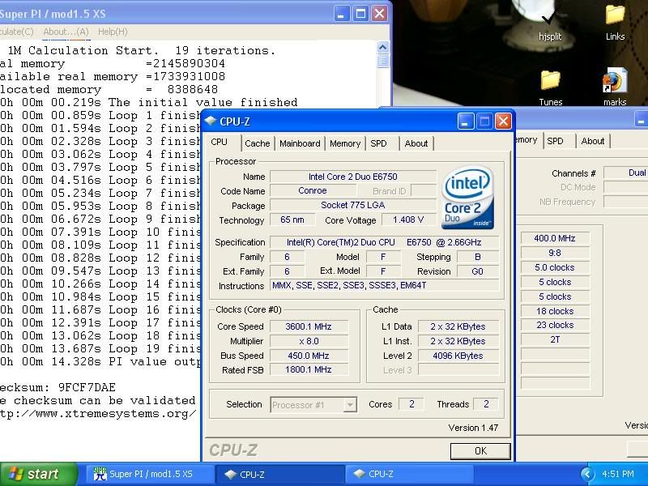Activate the first CPU-Z taskbar button

pos(280,475)
